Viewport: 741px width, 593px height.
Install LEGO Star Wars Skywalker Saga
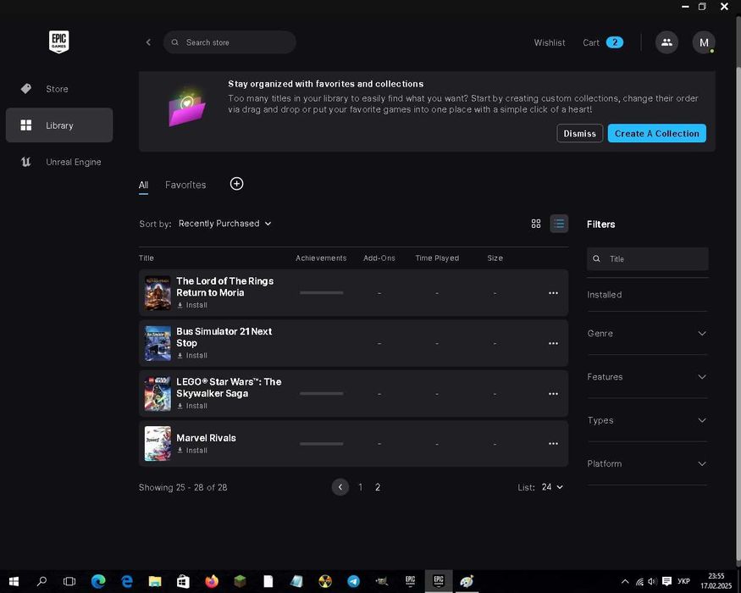[192, 407]
